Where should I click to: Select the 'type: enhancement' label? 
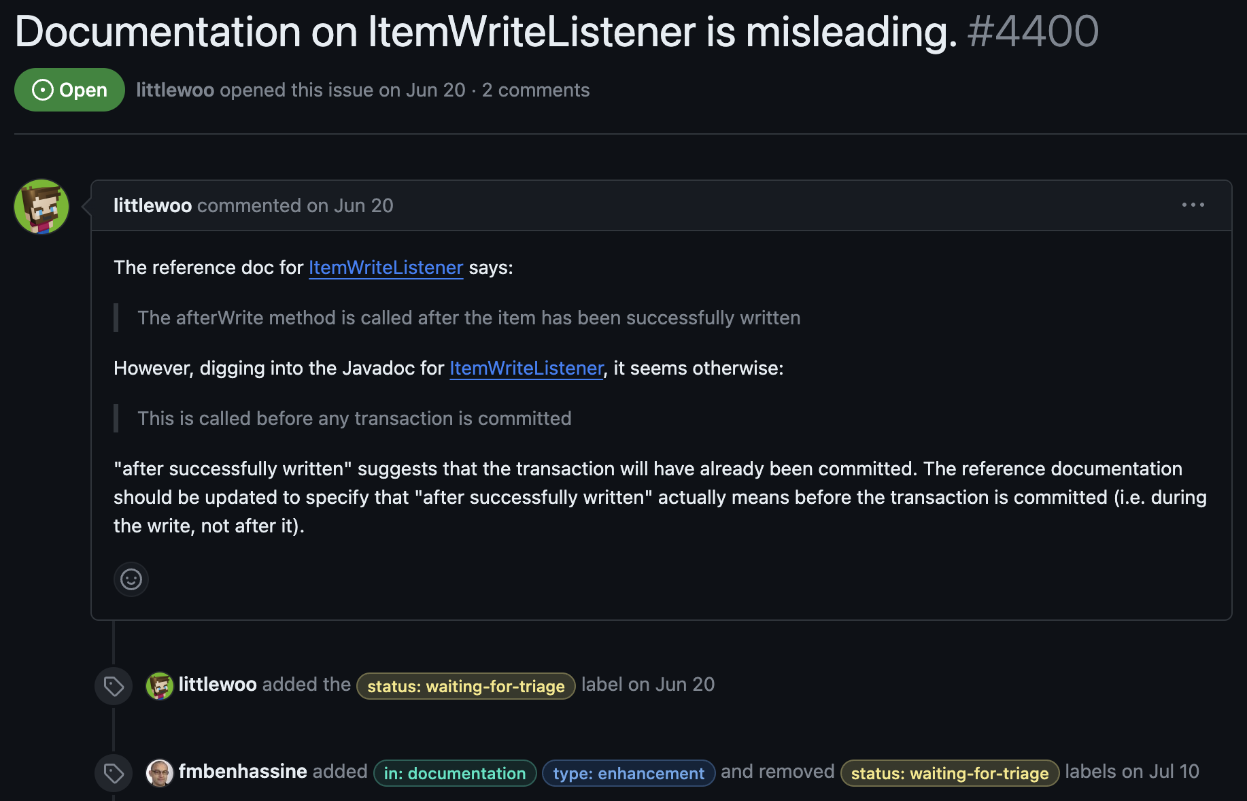point(628,773)
